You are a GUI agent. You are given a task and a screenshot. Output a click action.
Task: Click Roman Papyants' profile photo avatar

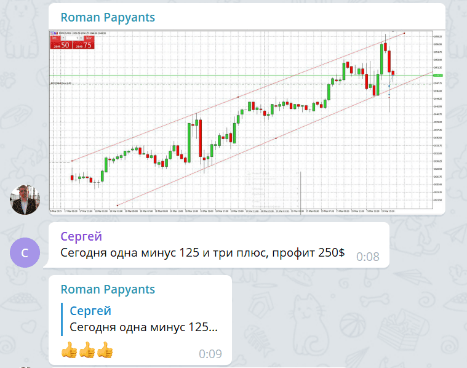coord(25,199)
